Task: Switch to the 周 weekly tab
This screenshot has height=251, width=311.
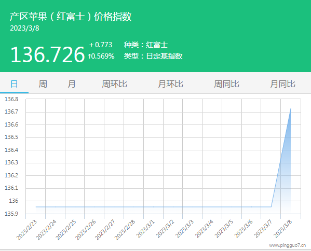Action: coord(43,84)
